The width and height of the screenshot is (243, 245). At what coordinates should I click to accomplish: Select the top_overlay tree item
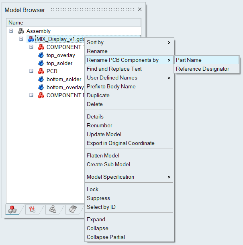click(61, 55)
